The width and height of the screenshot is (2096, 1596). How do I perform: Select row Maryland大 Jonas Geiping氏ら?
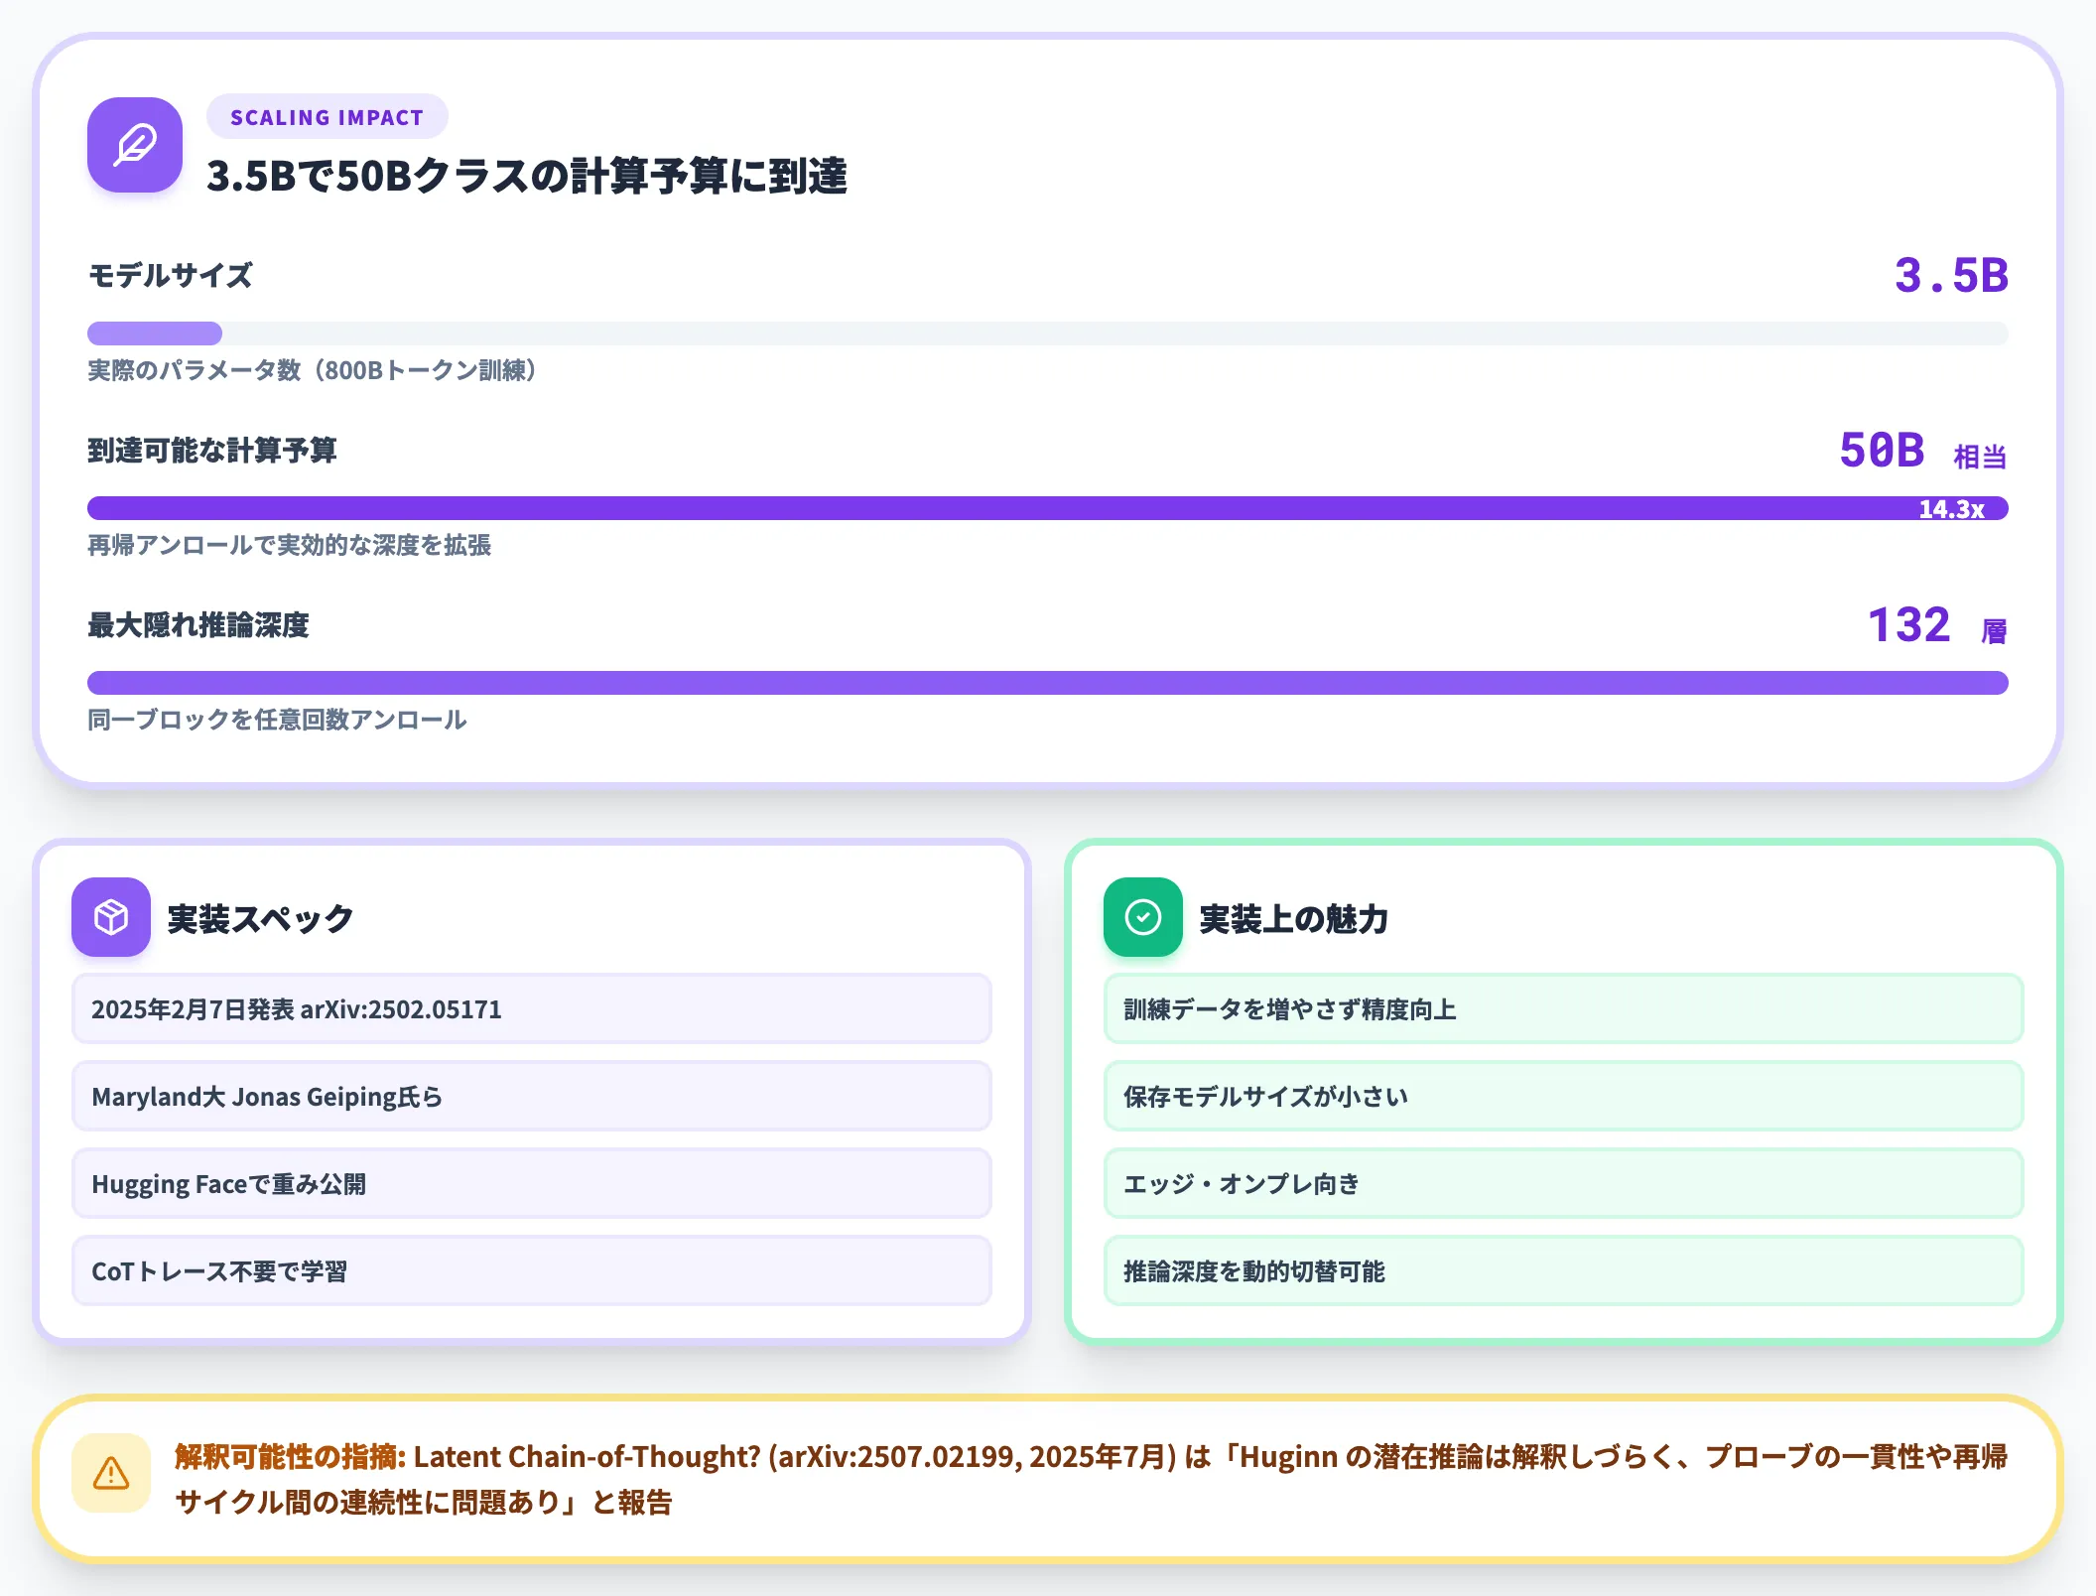point(532,1096)
